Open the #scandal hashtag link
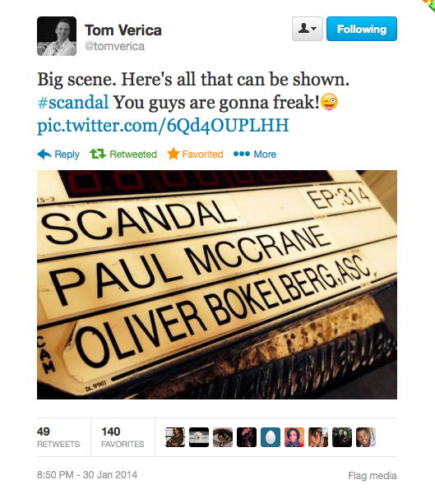Viewport: 435px width, 503px height. [x=73, y=103]
